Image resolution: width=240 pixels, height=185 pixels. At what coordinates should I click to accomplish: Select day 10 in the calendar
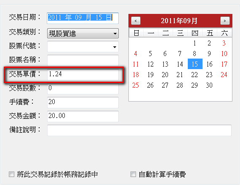[x=224, y=54]
